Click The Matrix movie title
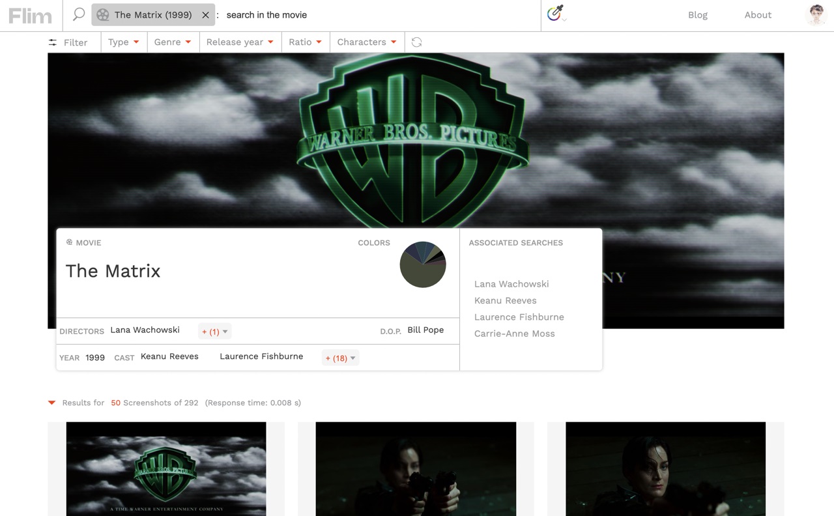Screen dimensions: 834x516 [x=113, y=271]
